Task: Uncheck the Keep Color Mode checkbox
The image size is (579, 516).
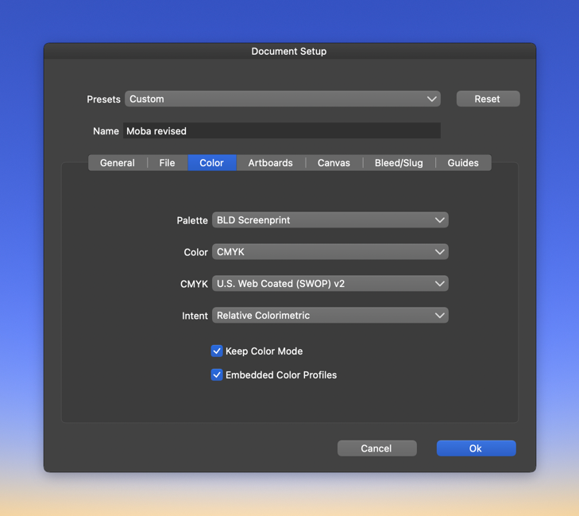Action: coord(217,351)
